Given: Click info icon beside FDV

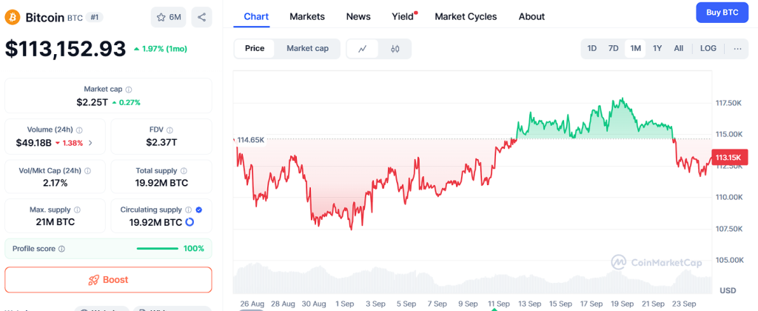Looking at the screenshot, I should coord(170,130).
